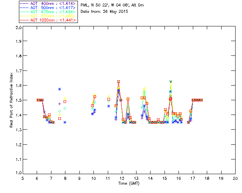
Task: Click the red square peak before hour 12
Action: click(x=118, y=82)
